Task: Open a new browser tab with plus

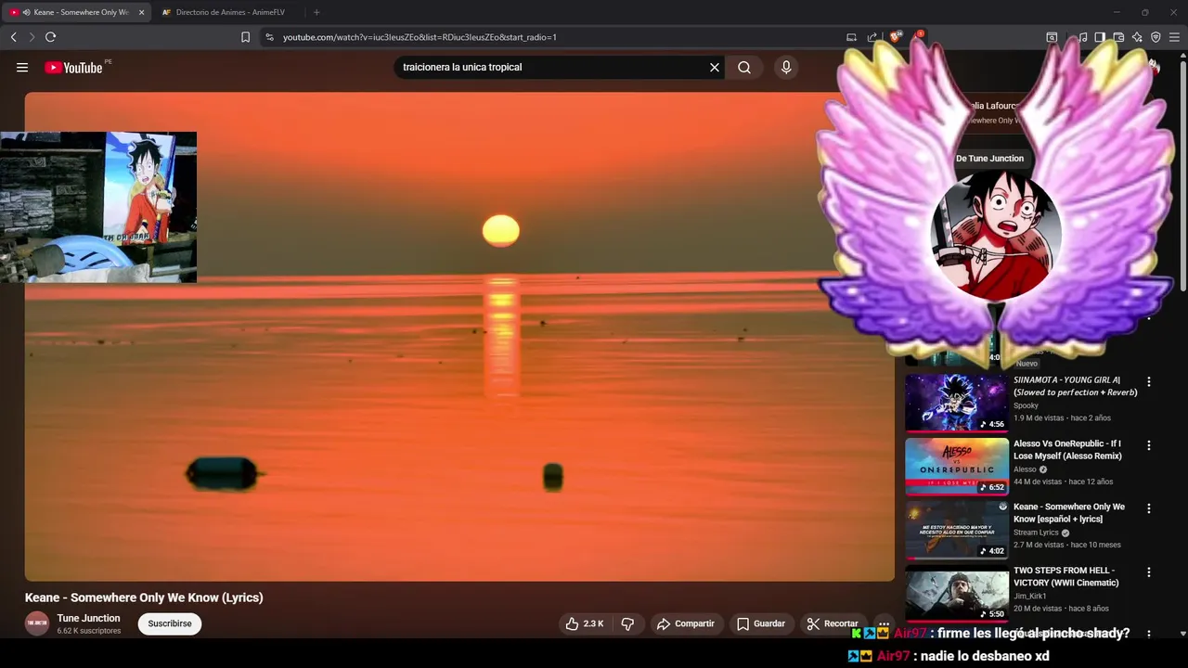Action: click(x=316, y=12)
